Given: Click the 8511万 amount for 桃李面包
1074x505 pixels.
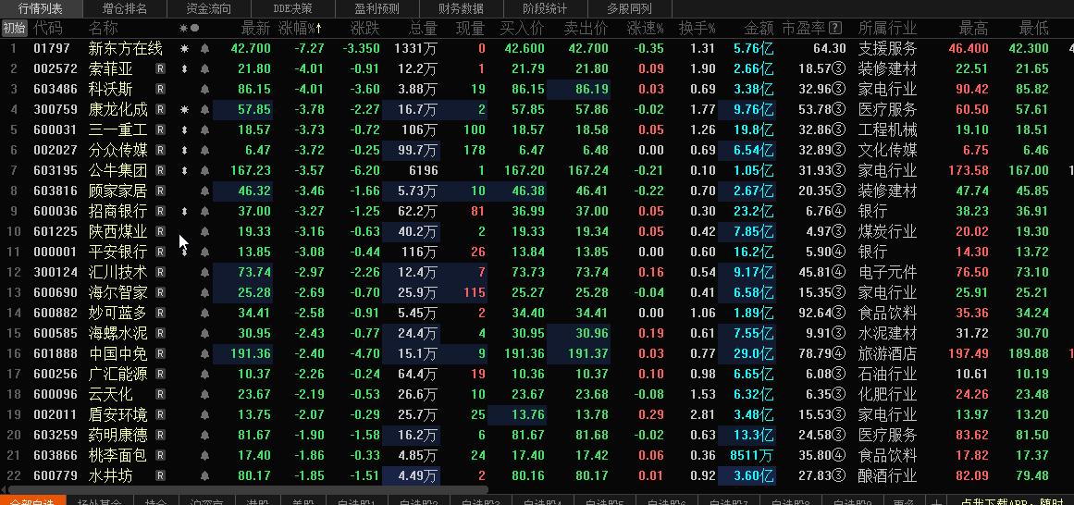Looking at the screenshot, I should pos(752,455).
